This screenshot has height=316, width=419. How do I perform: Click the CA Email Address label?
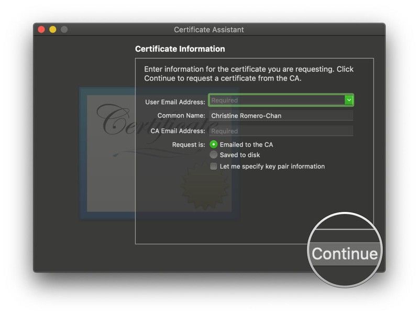pos(178,131)
